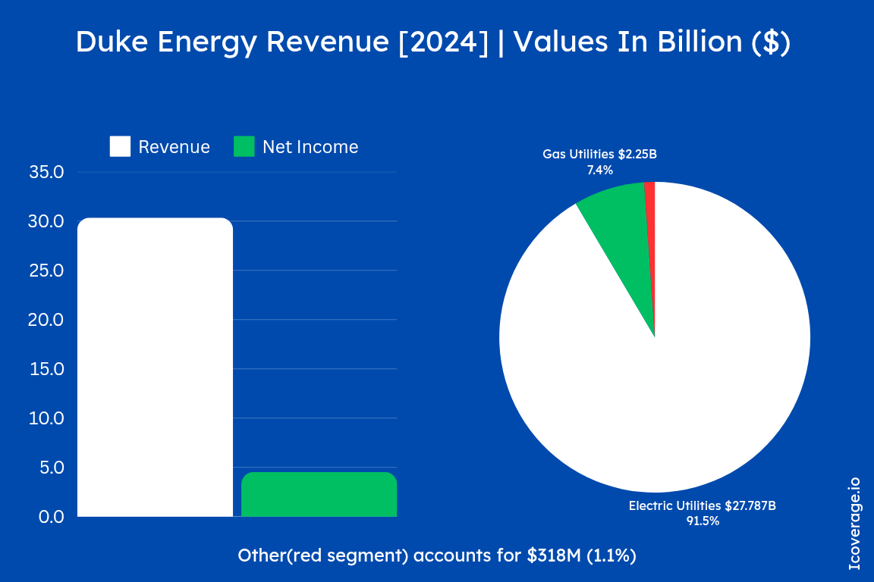Click the Duke Energy Revenue chart title

click(433, 42)
